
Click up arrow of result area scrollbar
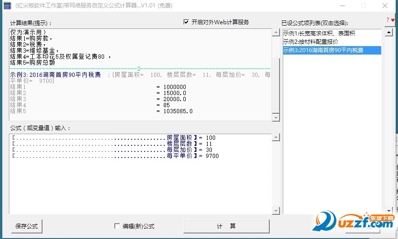point(276,33)
